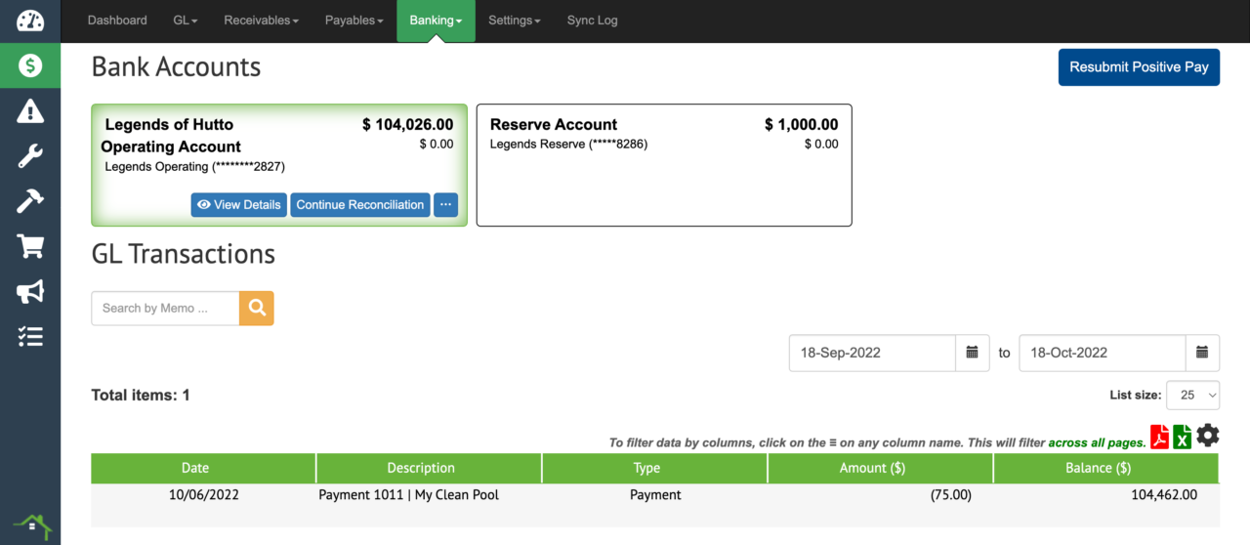Go to the Sync Log tab

coord(592,21)
